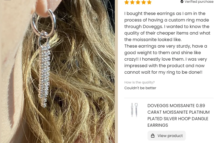
Task: Click the verified purchase checkmark badge
Action: tap(182, 2)
